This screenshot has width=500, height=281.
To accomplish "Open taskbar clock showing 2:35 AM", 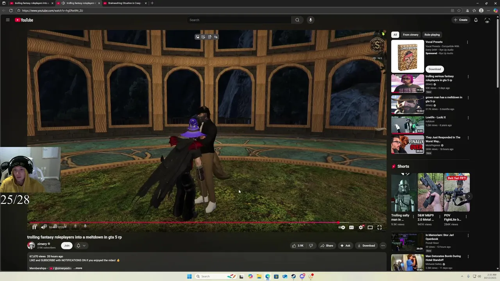I will click(x=490, y=276).
